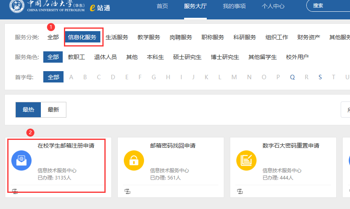350x209 pixels.
Task: Select the 生活服务 service category
Action: (x=117, y=37)
